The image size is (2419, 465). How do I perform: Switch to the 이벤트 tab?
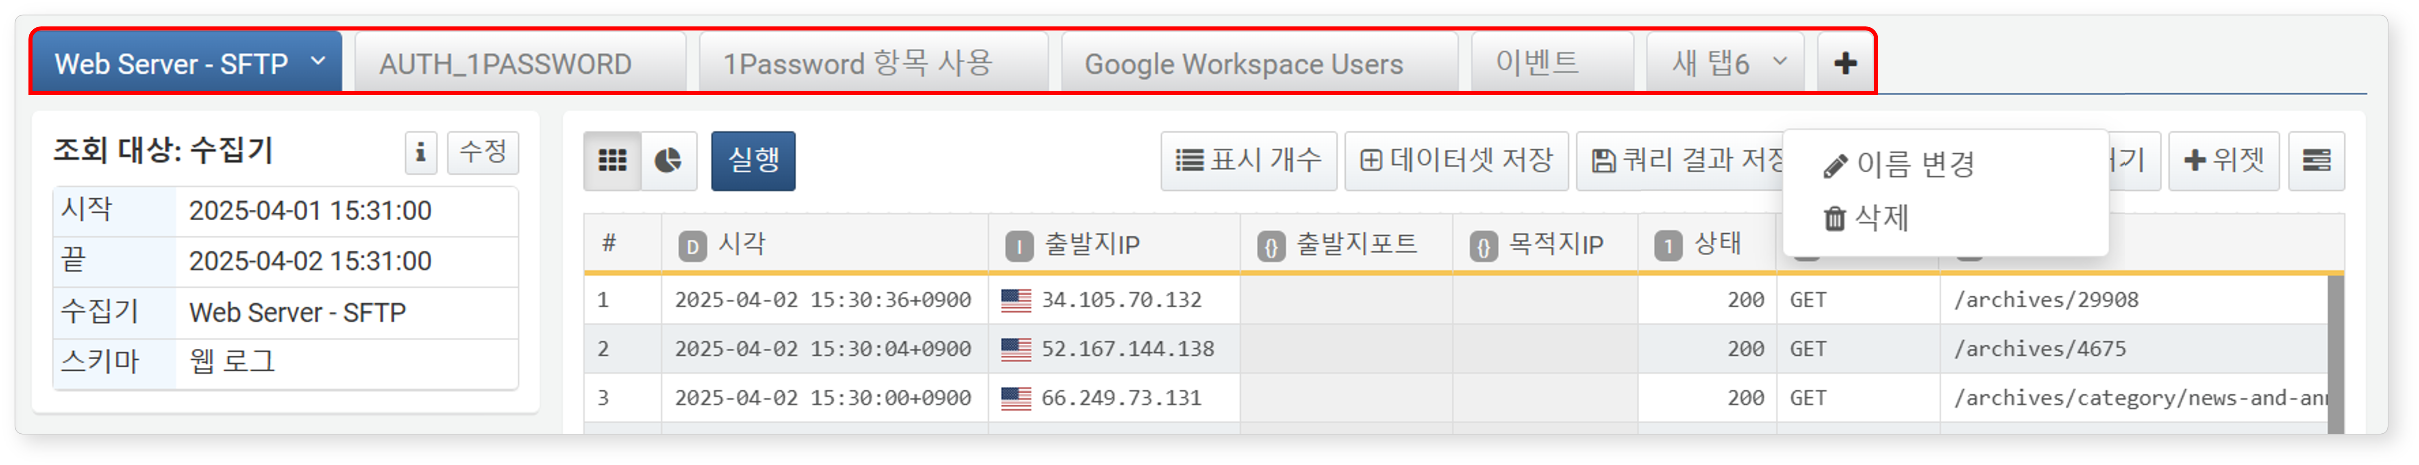pyautogui.click(x=1552, y=64)
